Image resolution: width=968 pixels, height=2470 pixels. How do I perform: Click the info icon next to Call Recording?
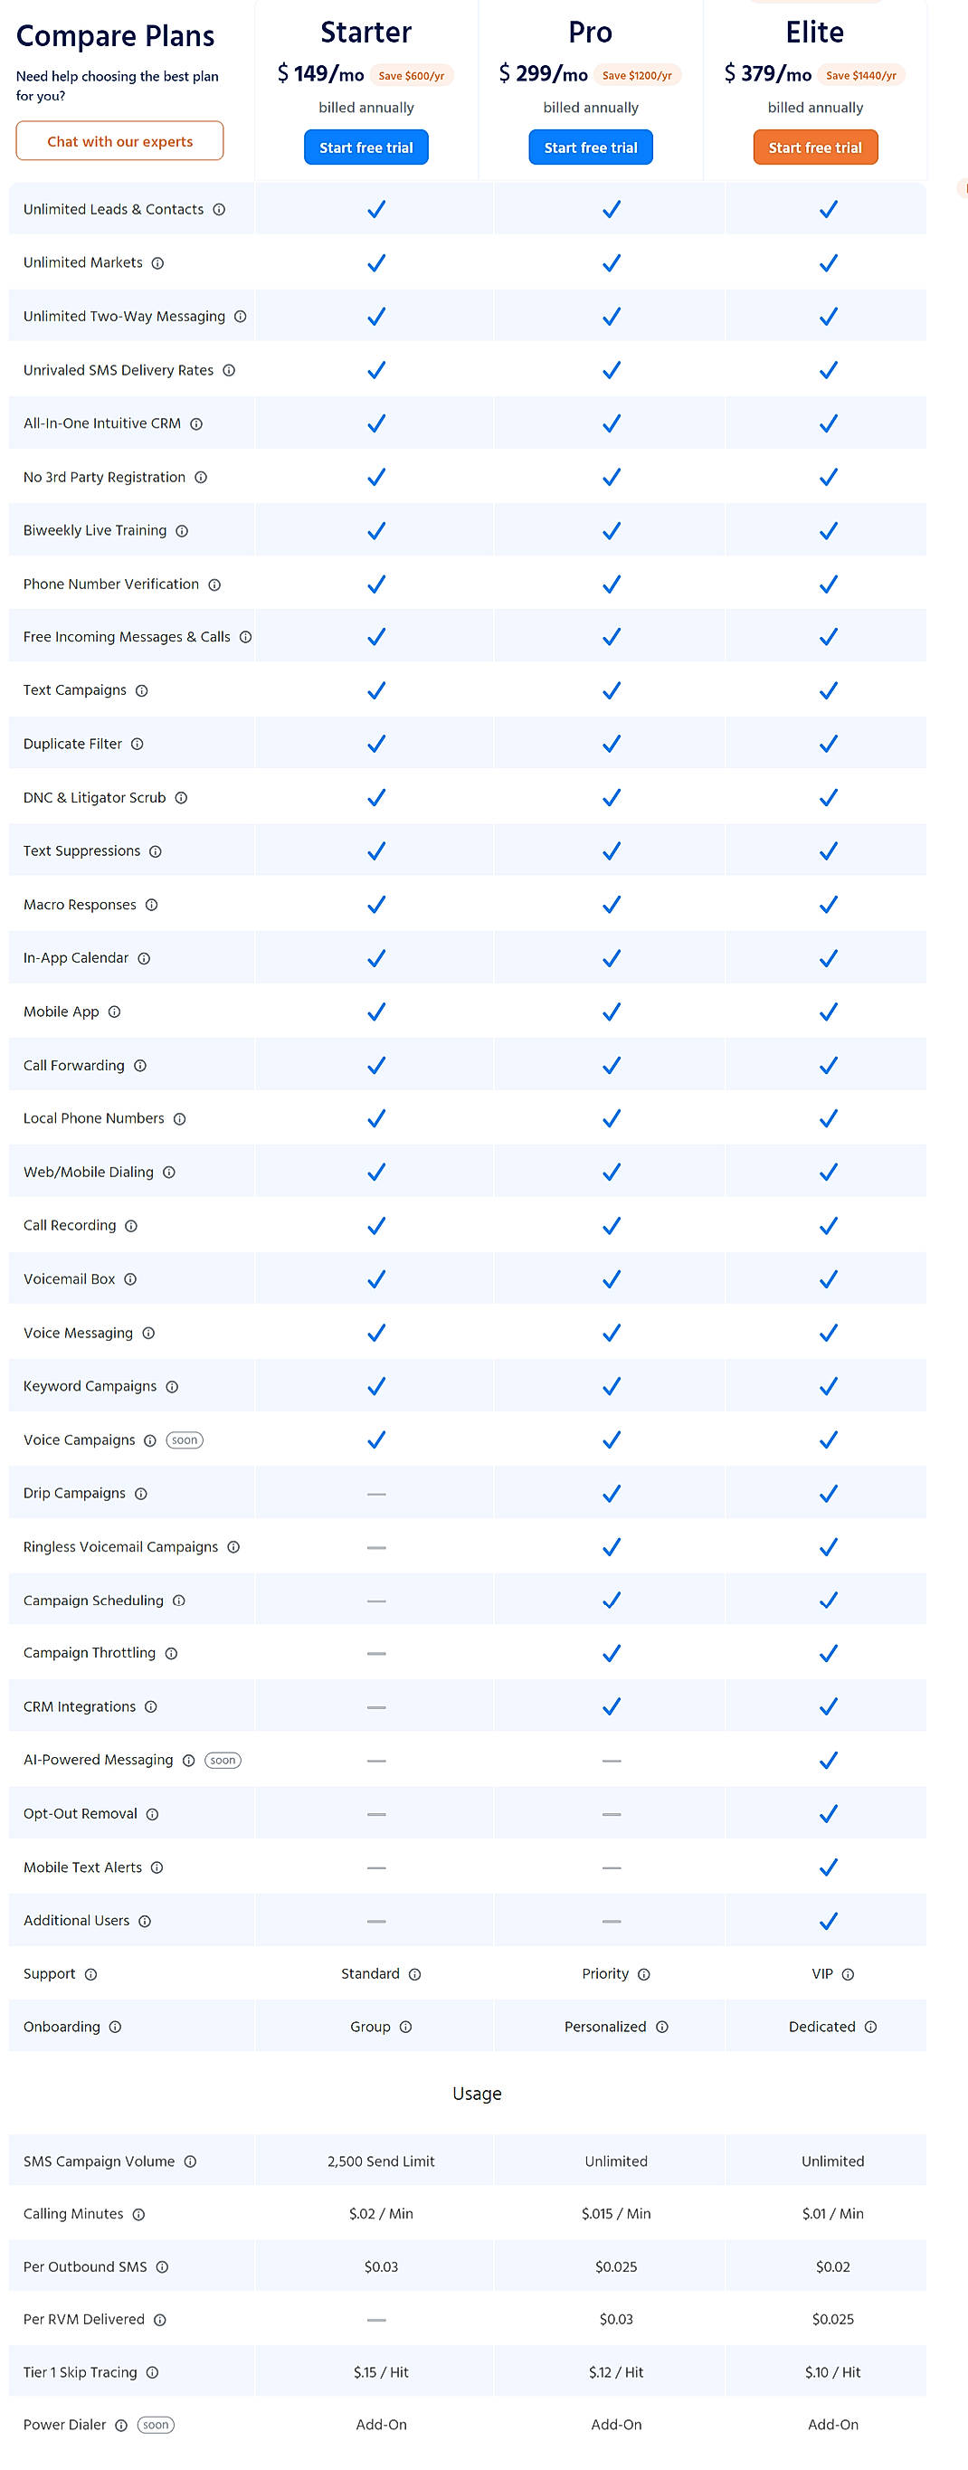pyautogui.click(x=131, y=1225)
